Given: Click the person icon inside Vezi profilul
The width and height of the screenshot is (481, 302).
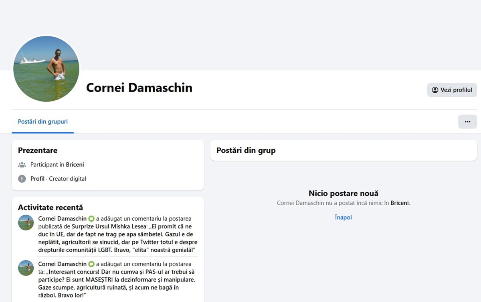Looking at the screenshot, I should 435,90.
